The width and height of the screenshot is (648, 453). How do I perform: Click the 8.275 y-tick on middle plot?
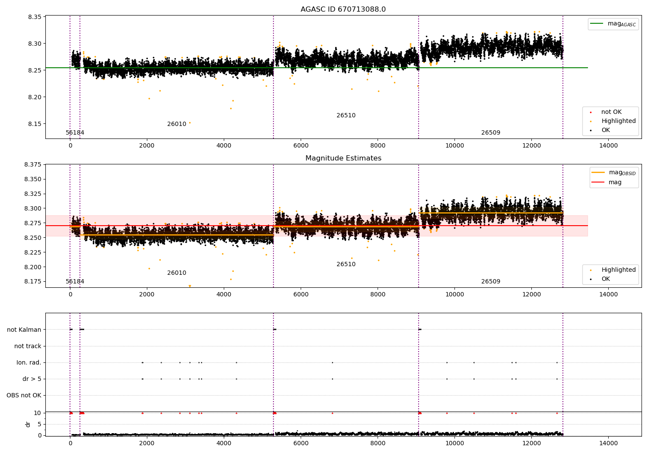click(x=33, y=223)
